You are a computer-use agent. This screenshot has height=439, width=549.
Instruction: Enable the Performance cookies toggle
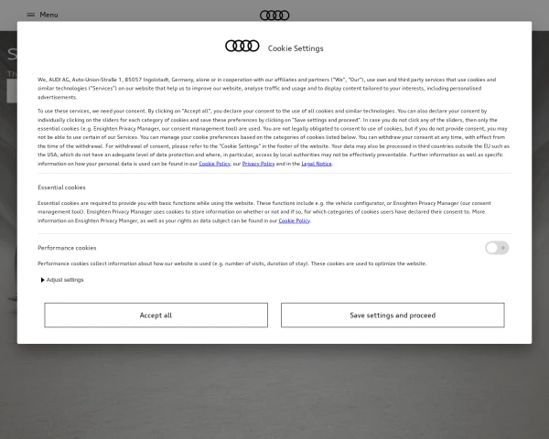pyautogui.click(x=497, y=248)
